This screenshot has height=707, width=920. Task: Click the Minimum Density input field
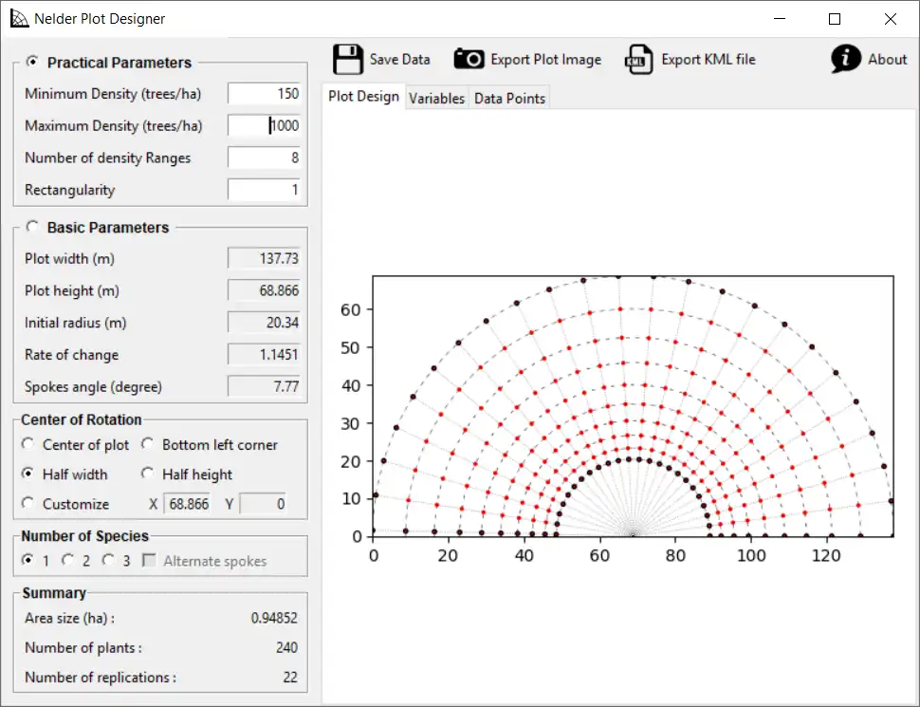[264, 93]
